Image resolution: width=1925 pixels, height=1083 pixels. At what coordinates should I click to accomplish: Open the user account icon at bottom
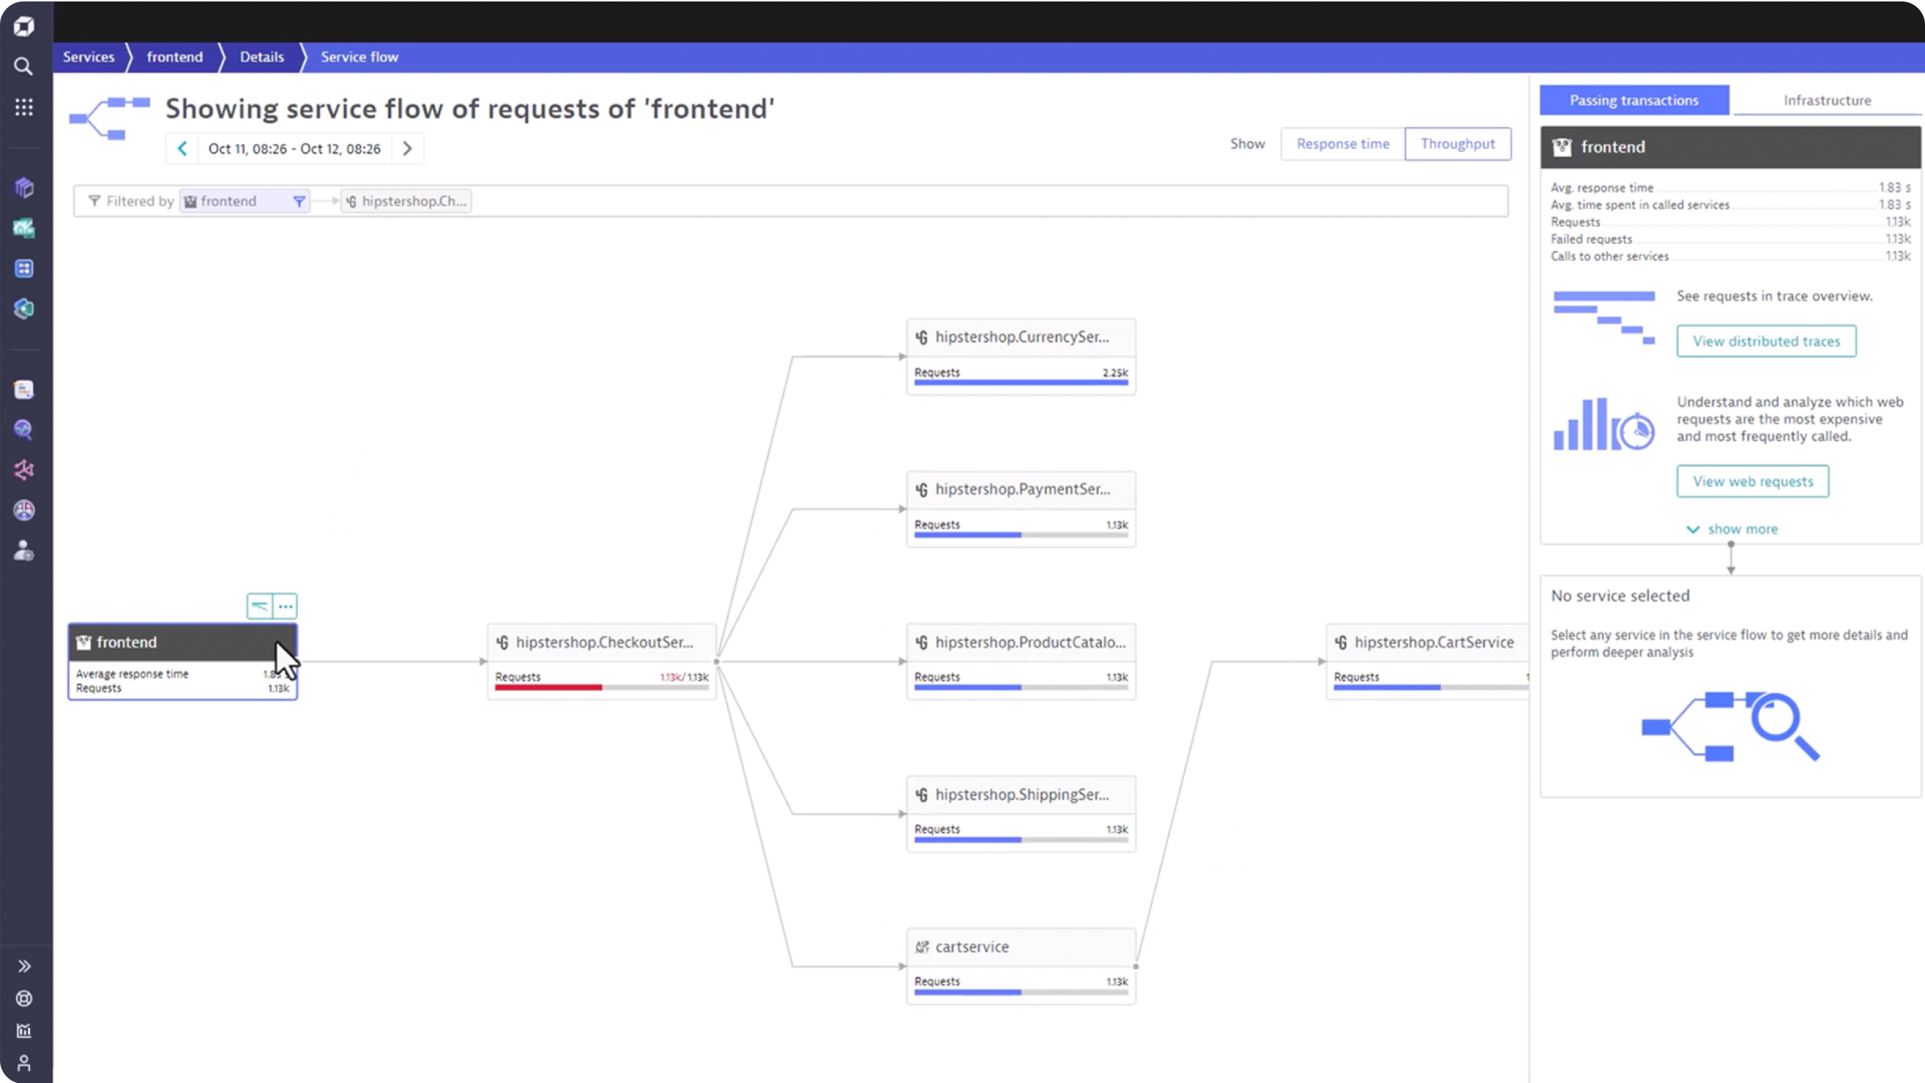(x=23, y=1062)
